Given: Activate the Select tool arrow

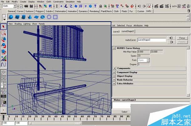Looking at the screenshot, I should pos(3,27).
